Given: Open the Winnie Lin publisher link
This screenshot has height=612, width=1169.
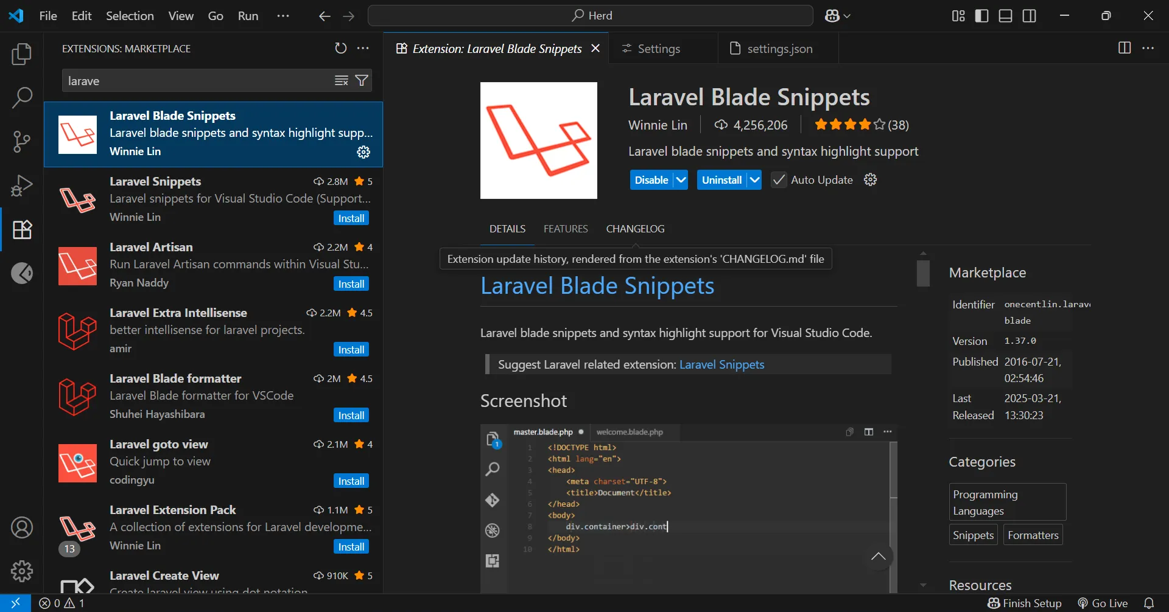Looking at the screenshot, I should 658,125.
